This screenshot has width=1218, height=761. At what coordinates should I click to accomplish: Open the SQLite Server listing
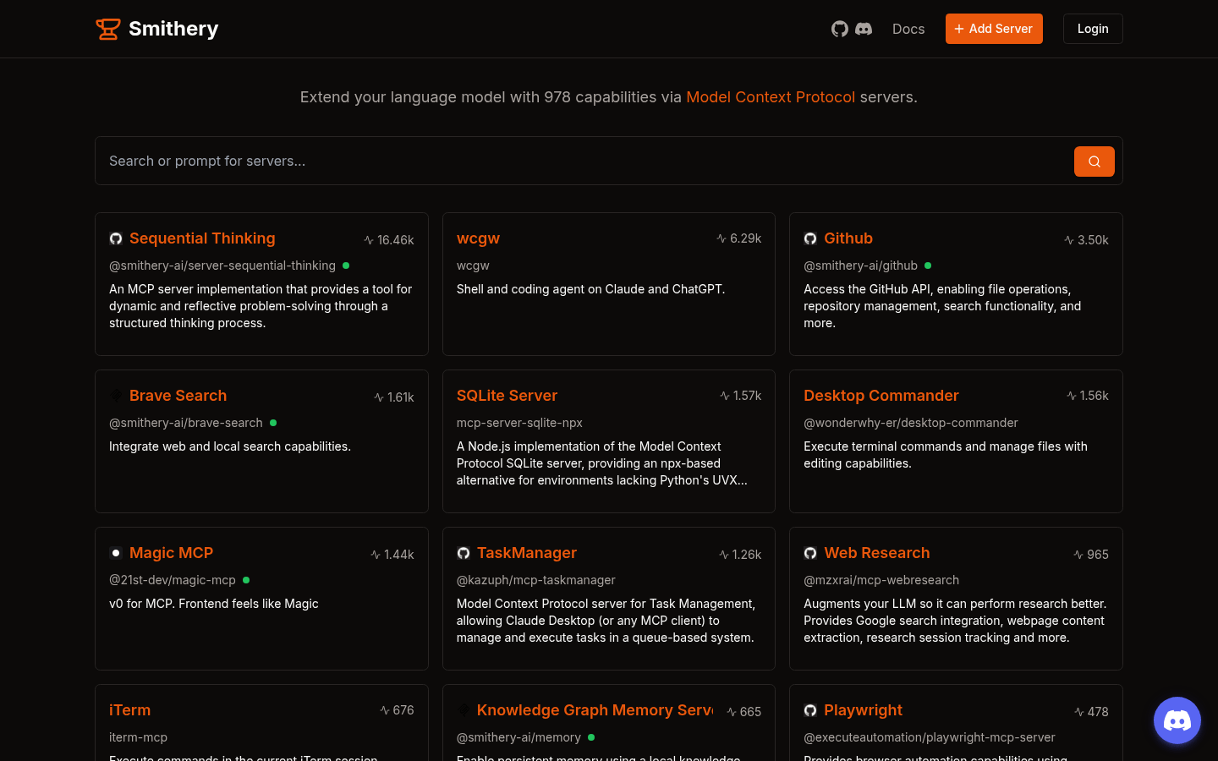pyautogui.click(x=507, y=396)
